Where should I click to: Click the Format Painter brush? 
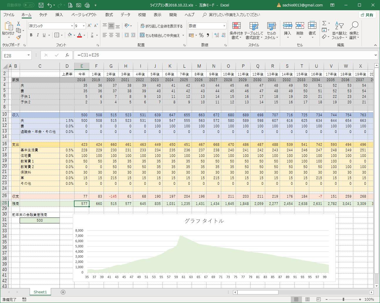pyautogui.click(x=18, y=37)
